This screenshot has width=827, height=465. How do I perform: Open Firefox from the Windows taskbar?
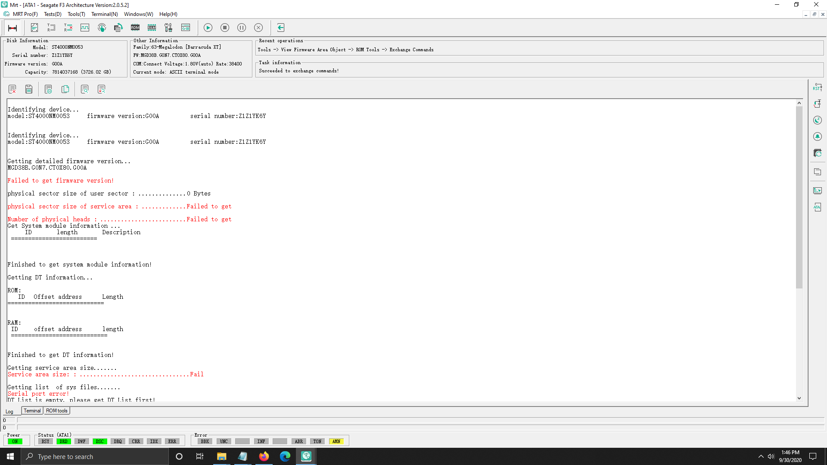click(264, 456)
